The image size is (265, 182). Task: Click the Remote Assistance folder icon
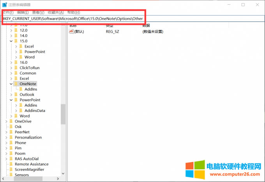[x=11, y=164]
